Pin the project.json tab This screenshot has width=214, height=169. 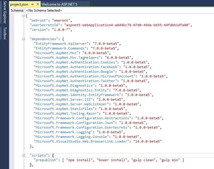point(32,4)
